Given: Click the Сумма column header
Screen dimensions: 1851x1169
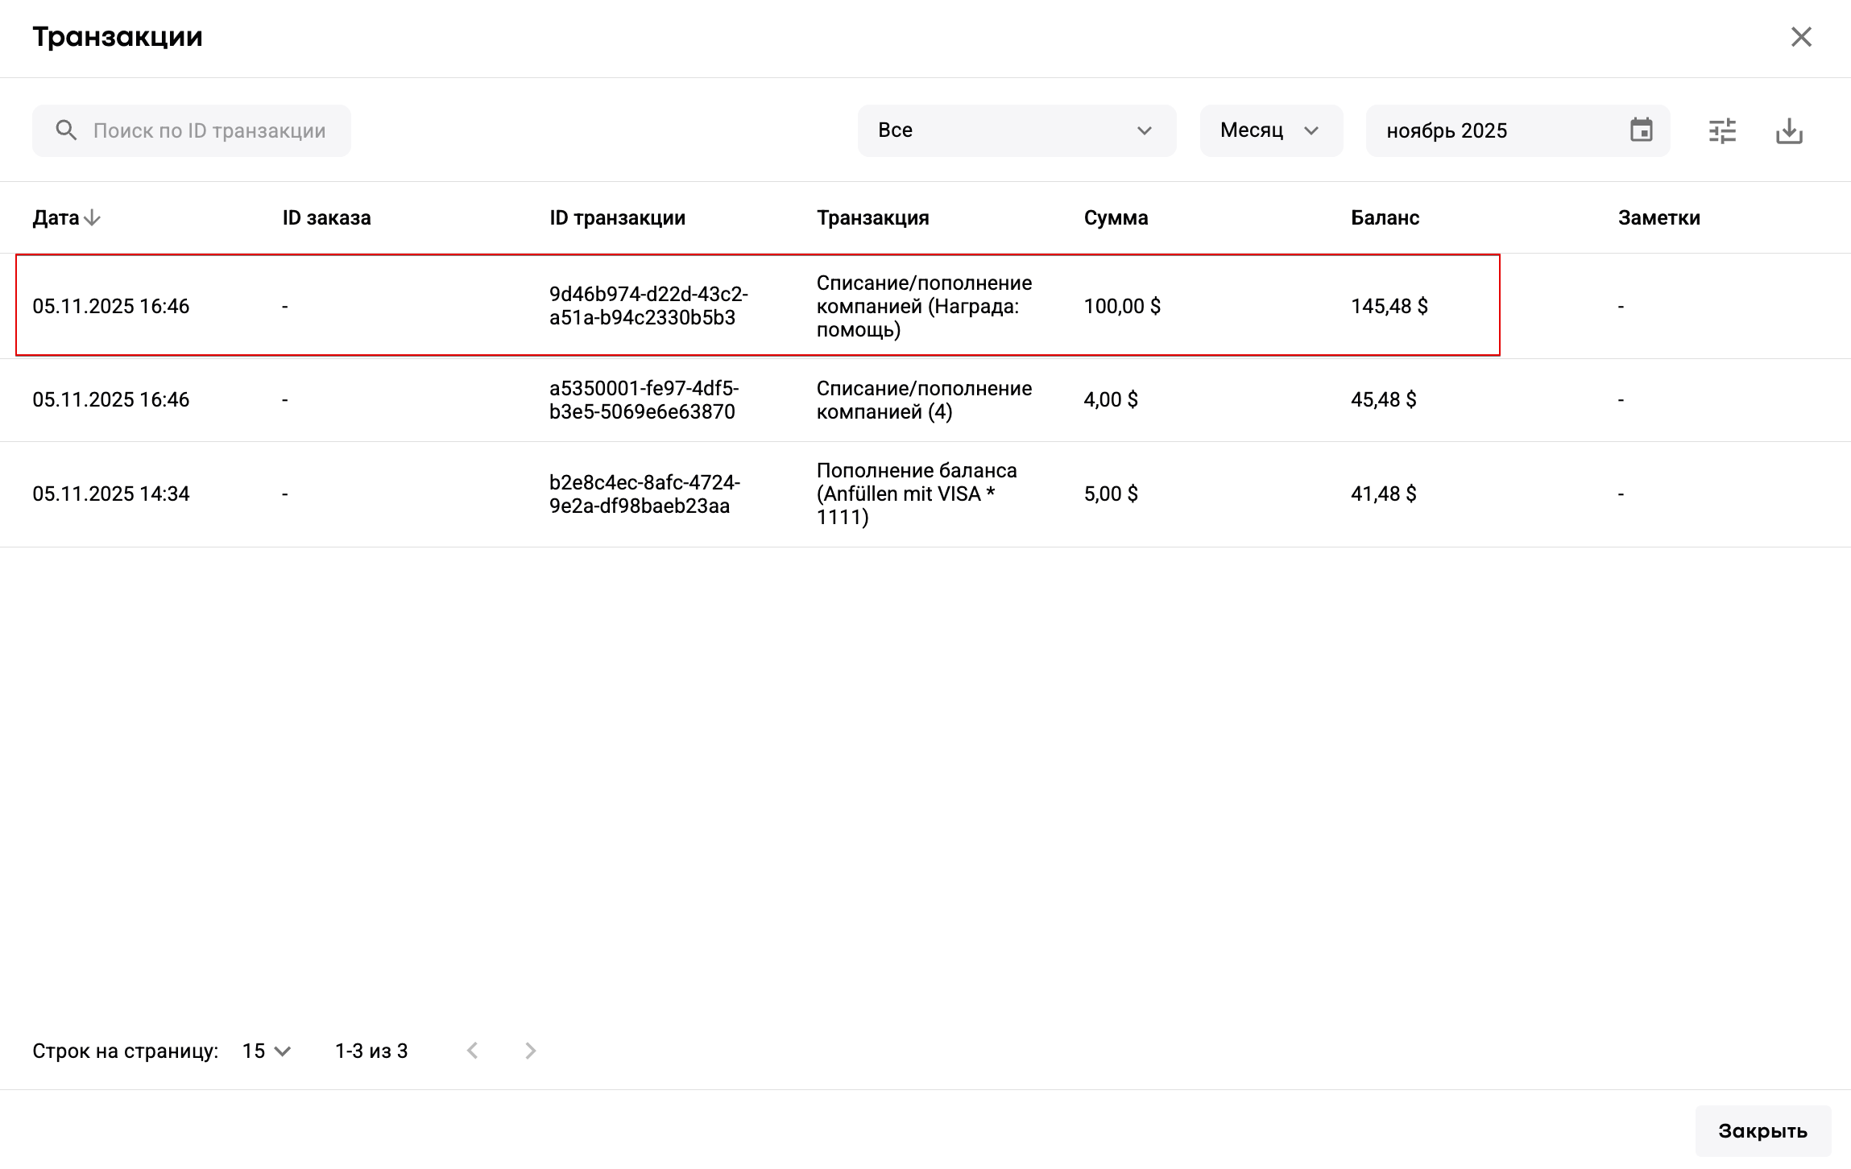Looking at the screenshot, I should 1116,217.
